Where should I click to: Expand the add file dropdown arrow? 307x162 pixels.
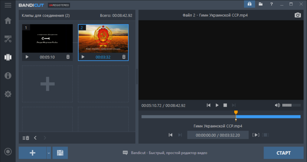pyautogui.click(x=49, y=153)
